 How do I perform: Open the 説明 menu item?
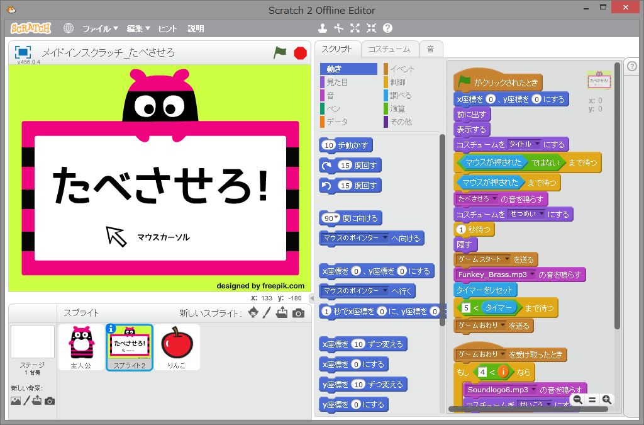196,29
